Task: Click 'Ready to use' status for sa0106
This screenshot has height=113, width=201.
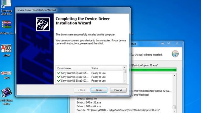Action: pyautogui.click(x=98, y=77)
